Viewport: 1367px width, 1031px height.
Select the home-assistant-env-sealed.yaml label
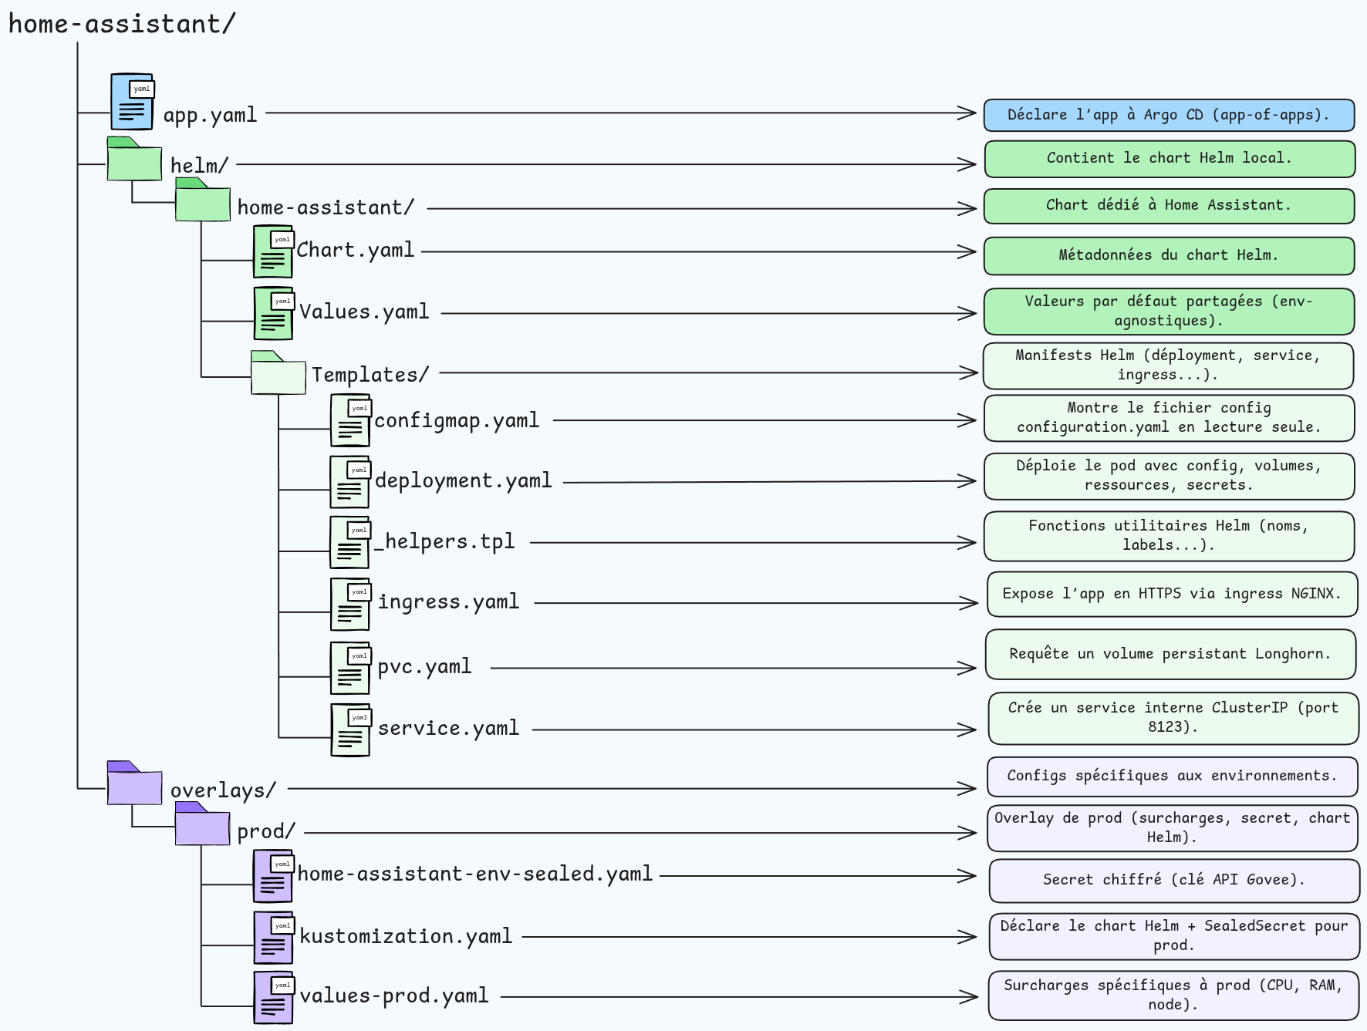(474, 874)
